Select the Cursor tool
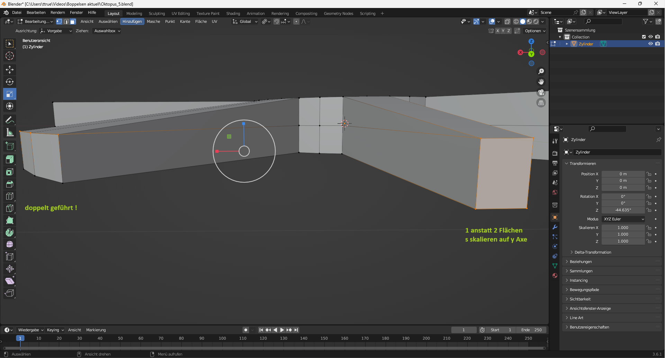665x358 pixels. click(10, 56)
